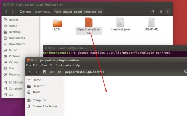The width and height of the screenshot is (187, 116).
Task: Open the 80 GB Volume drive
Action: 14,82
